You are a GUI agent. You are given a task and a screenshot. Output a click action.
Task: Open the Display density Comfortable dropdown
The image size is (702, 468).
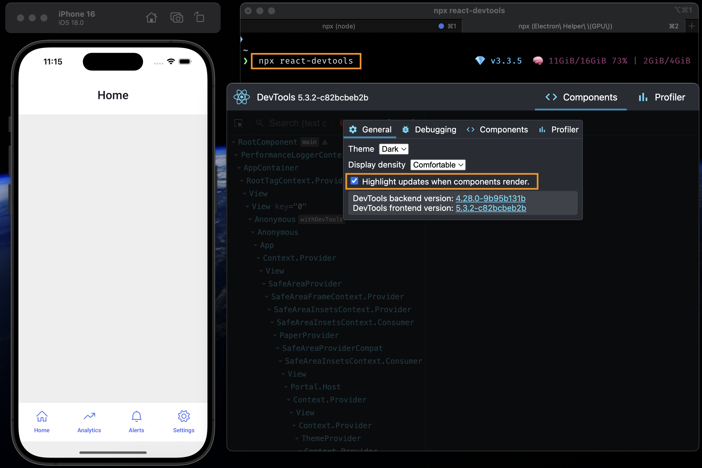click(x=437, y=165)
